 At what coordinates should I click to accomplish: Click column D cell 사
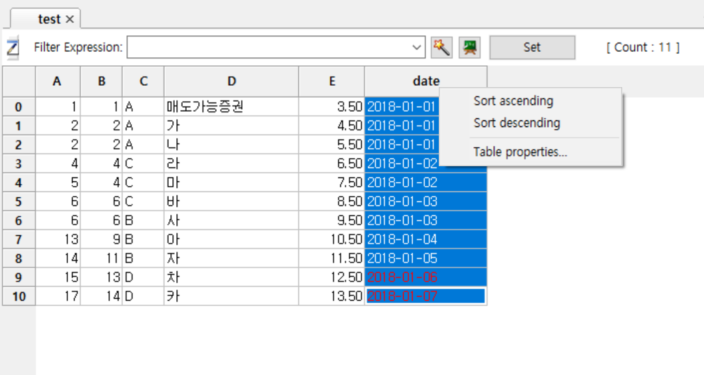[231, 221]
